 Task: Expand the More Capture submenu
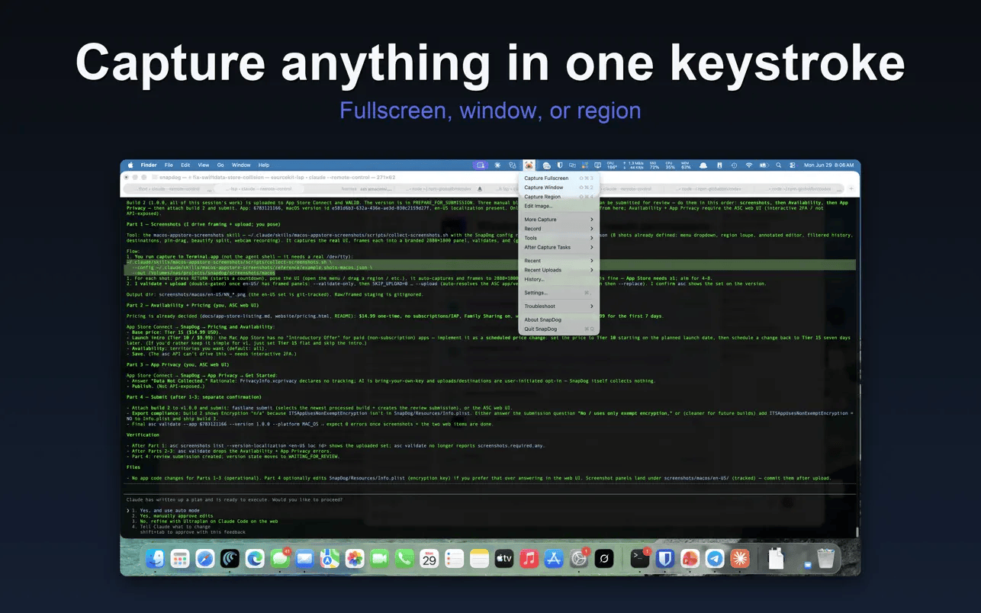558,220
